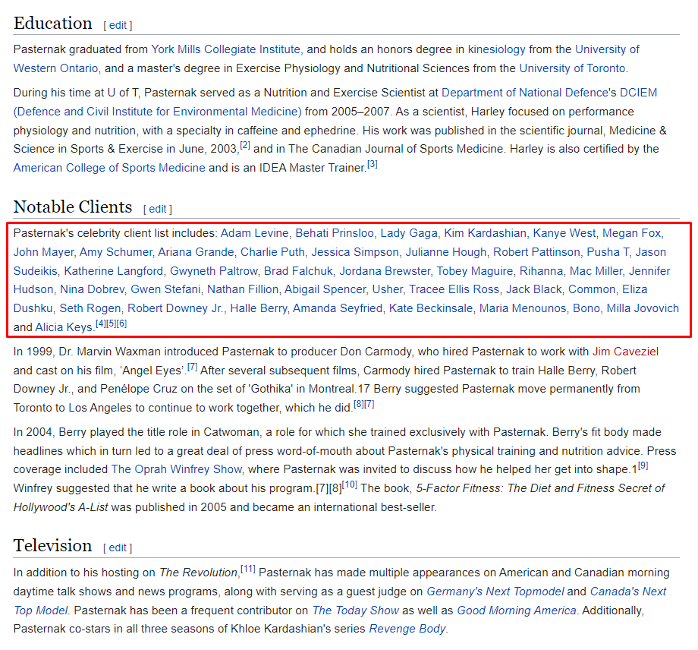Open the Brad Falchuk link
The image size is (698, 650).
click(298, 271)
